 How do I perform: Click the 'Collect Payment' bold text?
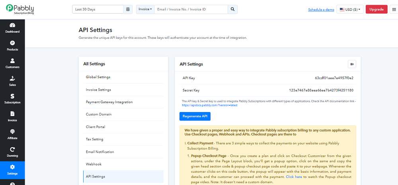coord(200,143)
